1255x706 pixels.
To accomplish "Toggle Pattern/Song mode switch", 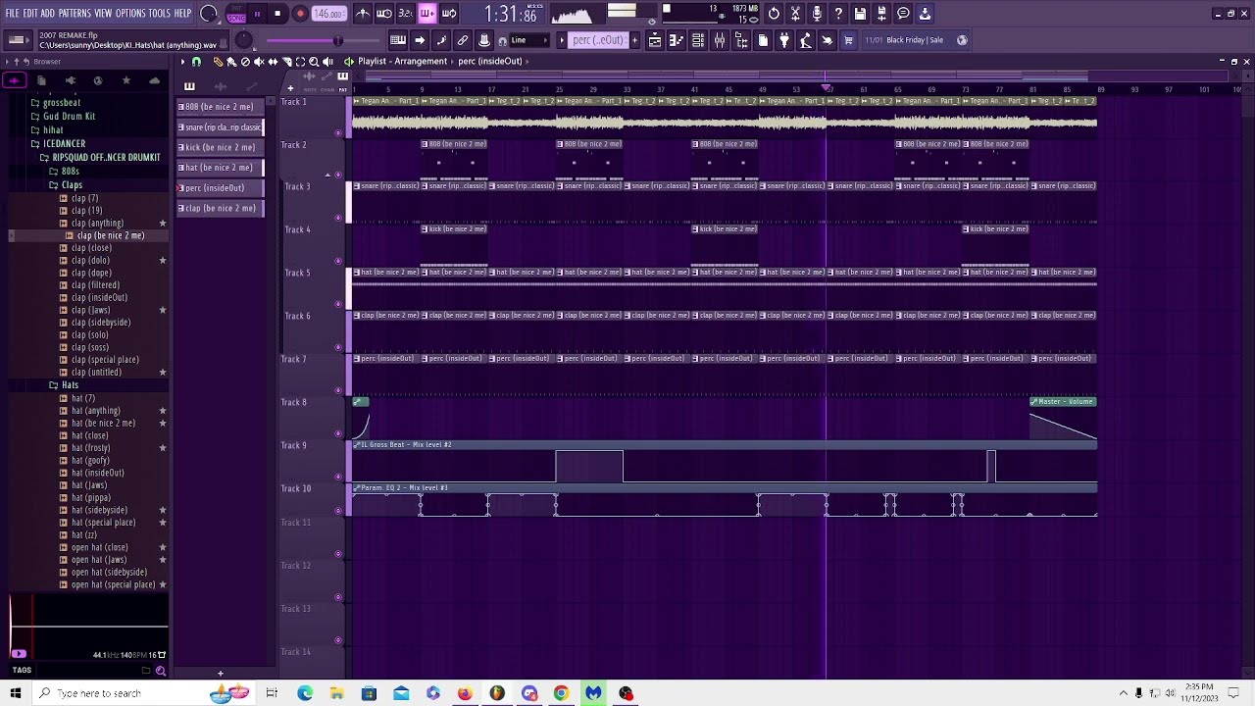I will 236,14.
